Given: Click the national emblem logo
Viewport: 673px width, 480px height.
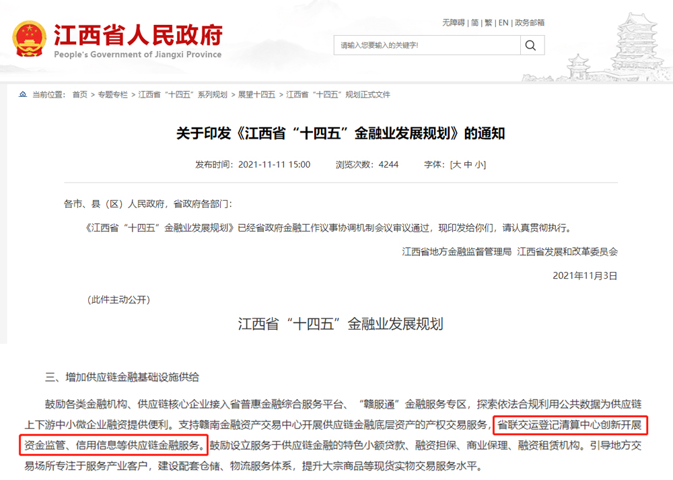Looking at the screenshot, I should [28, 38].
